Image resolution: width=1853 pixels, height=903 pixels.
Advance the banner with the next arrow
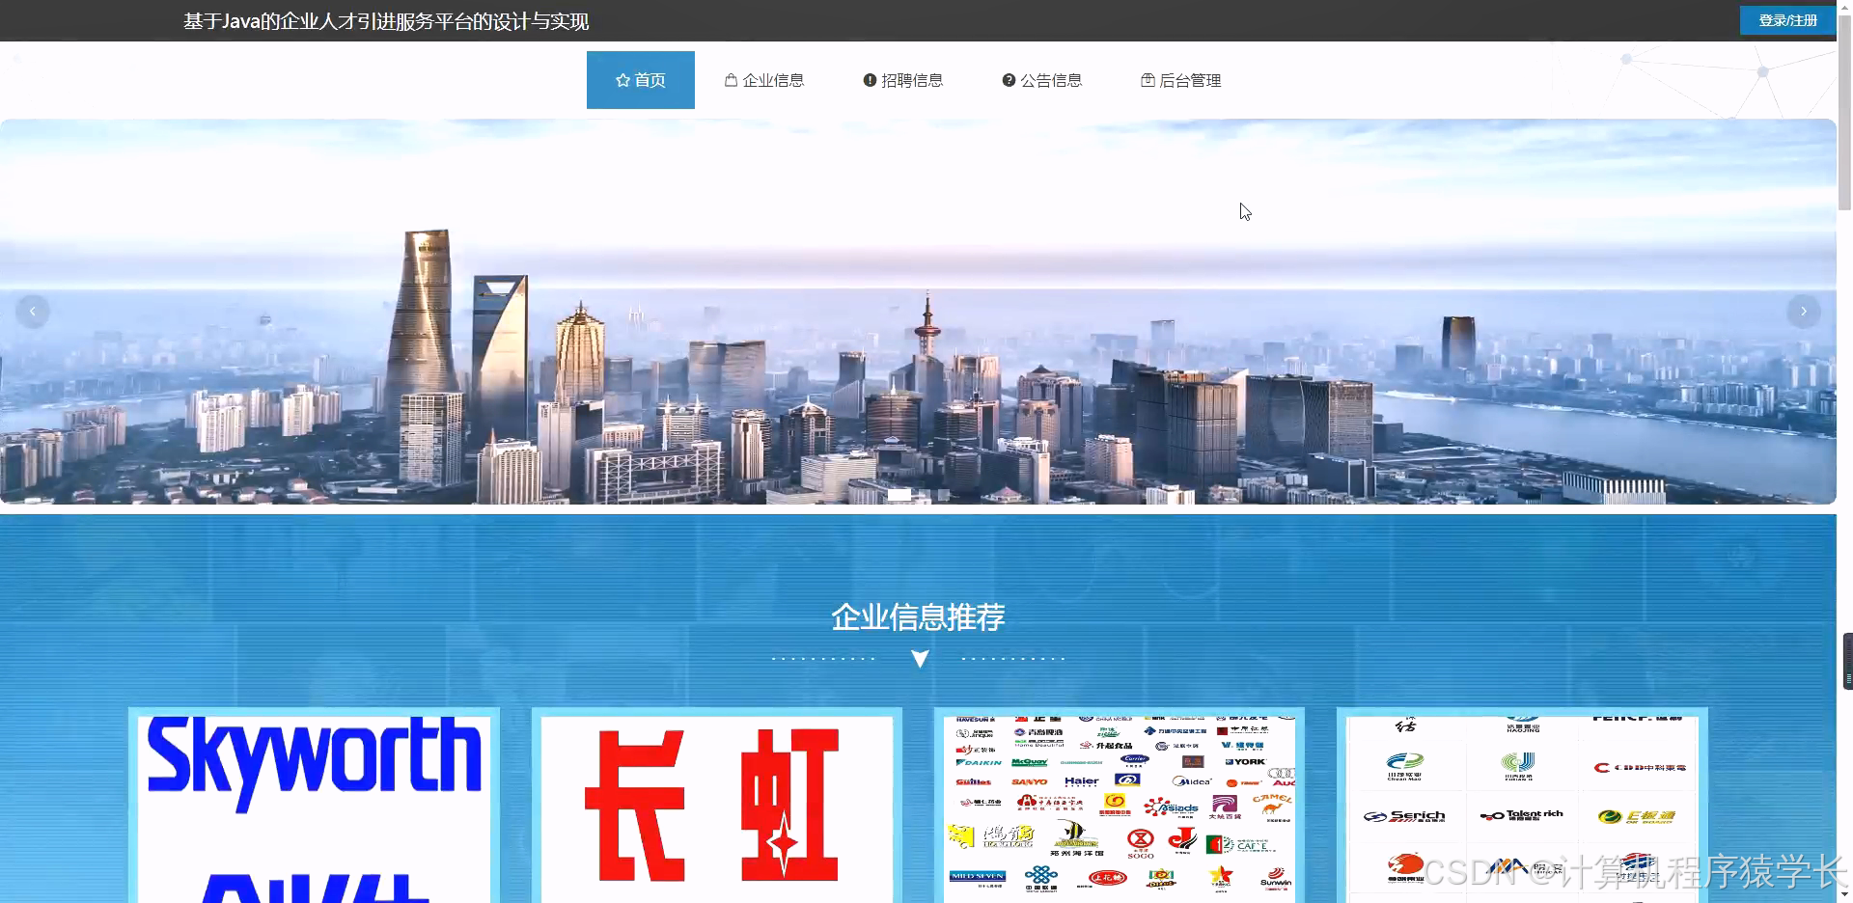(x=1804, y=311)
